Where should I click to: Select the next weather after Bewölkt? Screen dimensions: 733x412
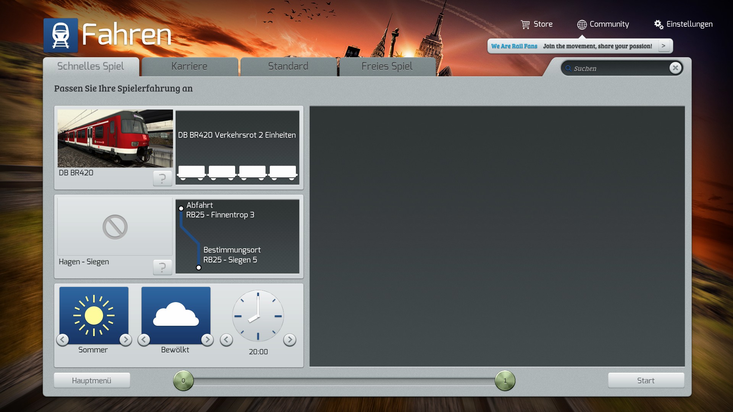click(207, 340)
